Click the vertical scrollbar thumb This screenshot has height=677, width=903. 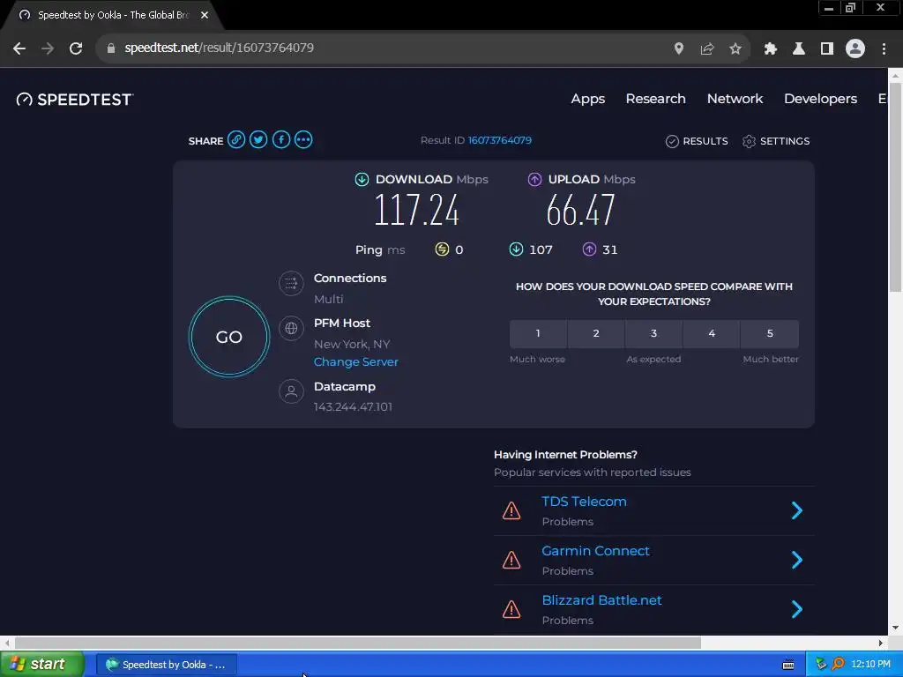(895, 188)
